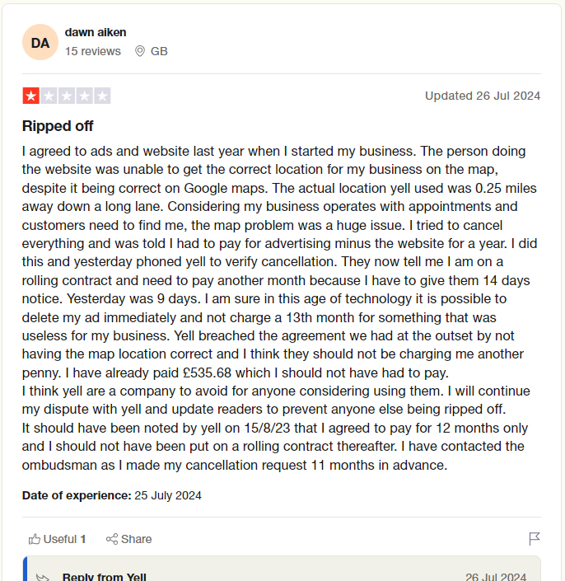Viewport: 565px width, 581px height.
Task: Click the reply date 26 Jul 2024
Action: pos(495,577)
